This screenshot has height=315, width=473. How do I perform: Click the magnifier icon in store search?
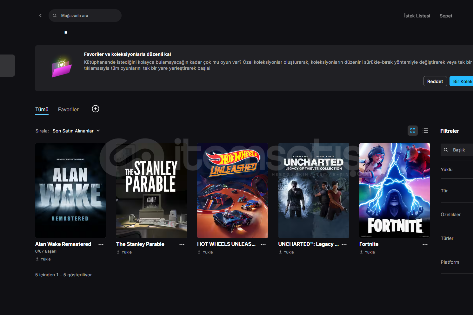[x=55, y=16]
